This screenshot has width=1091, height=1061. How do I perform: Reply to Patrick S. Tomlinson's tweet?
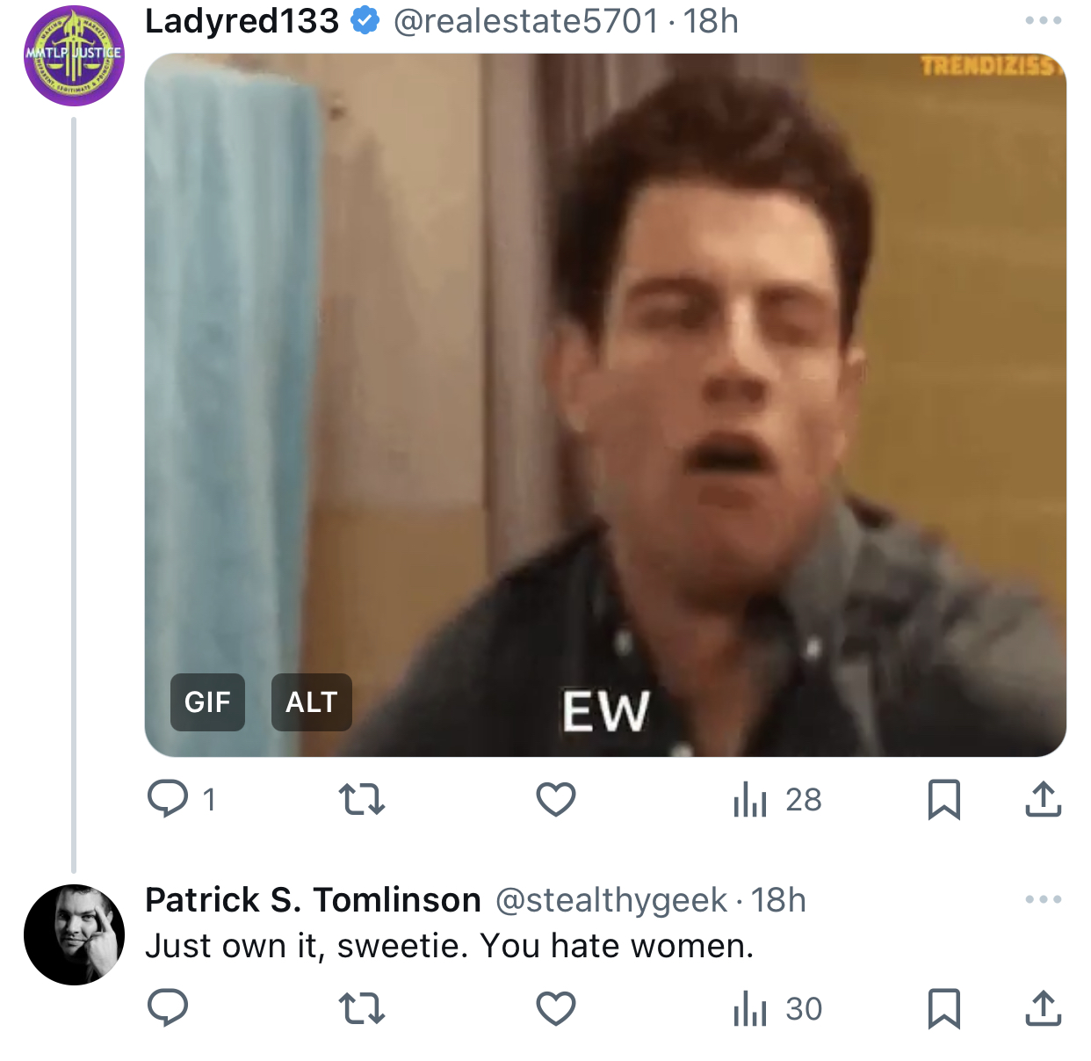(x=168, y=1008)
